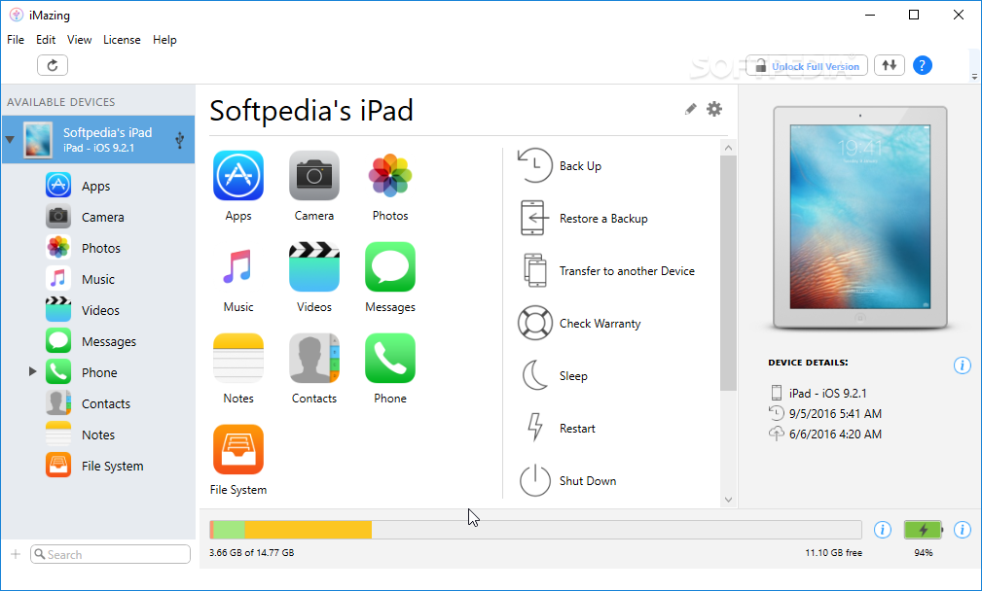This screenshot has width=982, height=591.
Task: Click the refresh button in toolbar
Action: [53, 65]
